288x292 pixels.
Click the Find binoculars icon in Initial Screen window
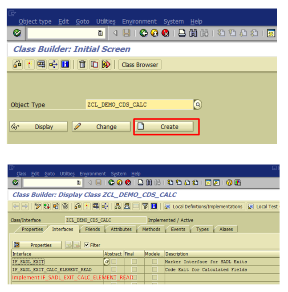(193, 33)
